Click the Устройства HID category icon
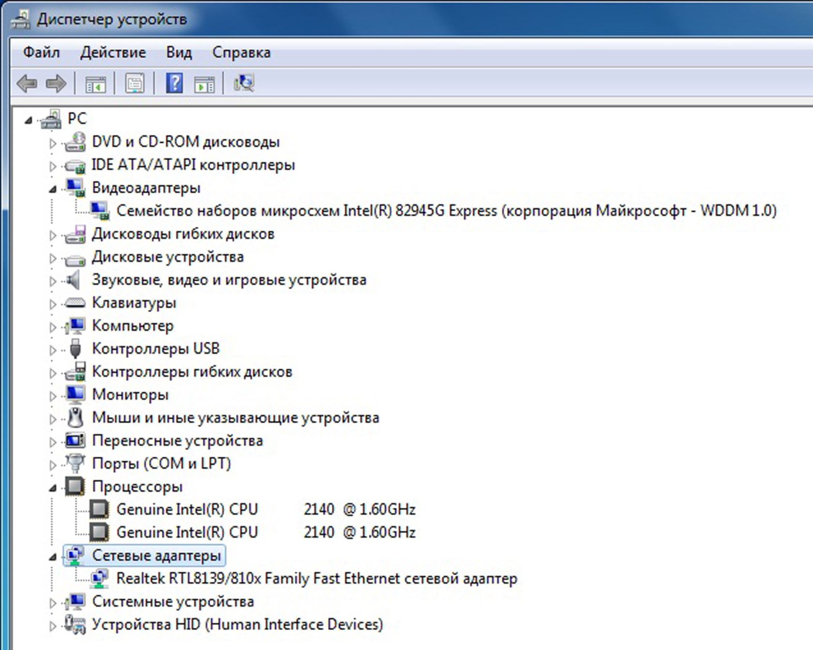 click(x=75, y=624)
